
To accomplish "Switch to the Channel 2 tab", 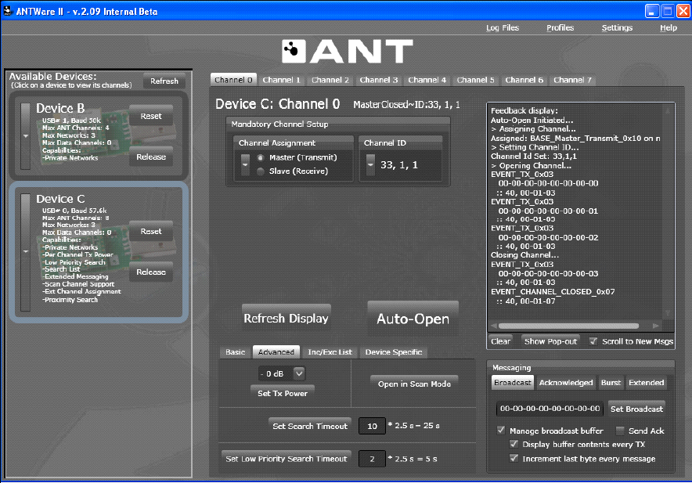I will tap(330, 80).
